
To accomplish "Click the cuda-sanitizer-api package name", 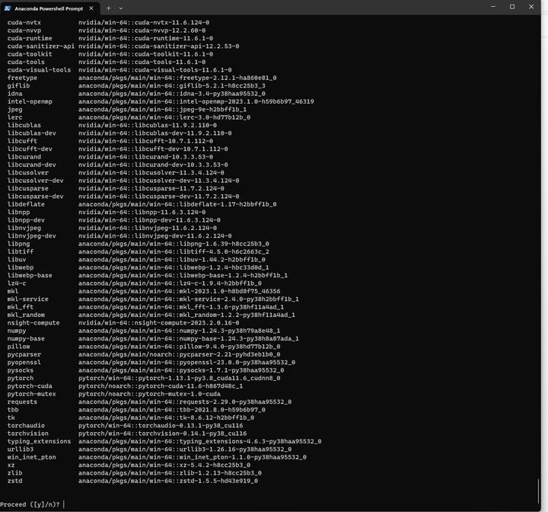I will (41, 46).
